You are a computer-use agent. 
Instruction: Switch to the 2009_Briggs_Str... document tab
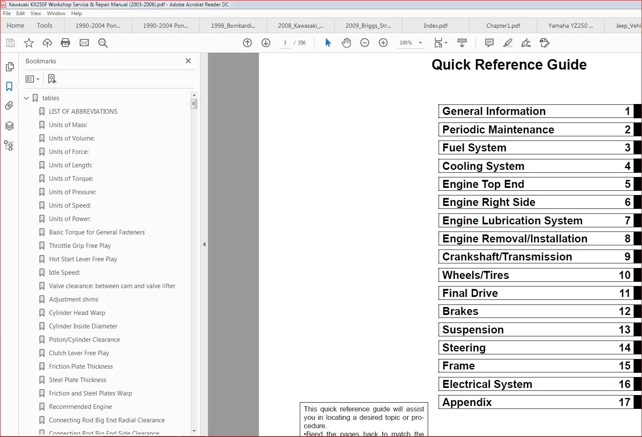tap(368, 26)
